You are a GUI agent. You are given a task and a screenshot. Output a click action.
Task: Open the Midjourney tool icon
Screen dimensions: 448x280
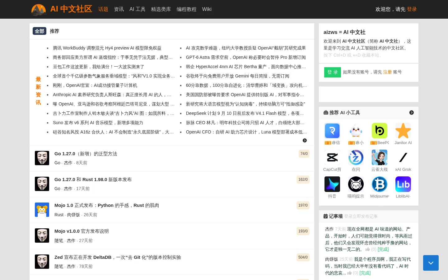[x=380, y=184]
